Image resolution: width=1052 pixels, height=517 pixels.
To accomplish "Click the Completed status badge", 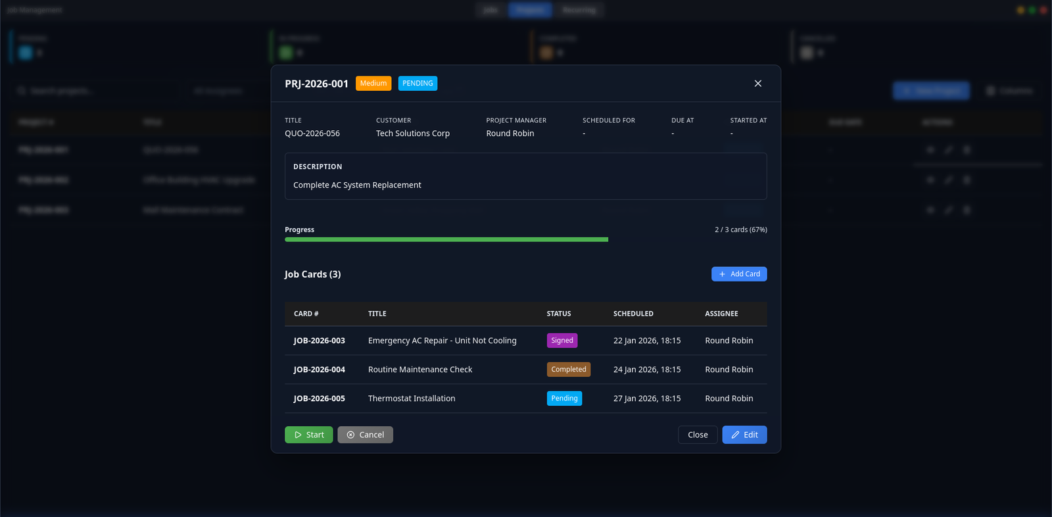I will (568, 370).
